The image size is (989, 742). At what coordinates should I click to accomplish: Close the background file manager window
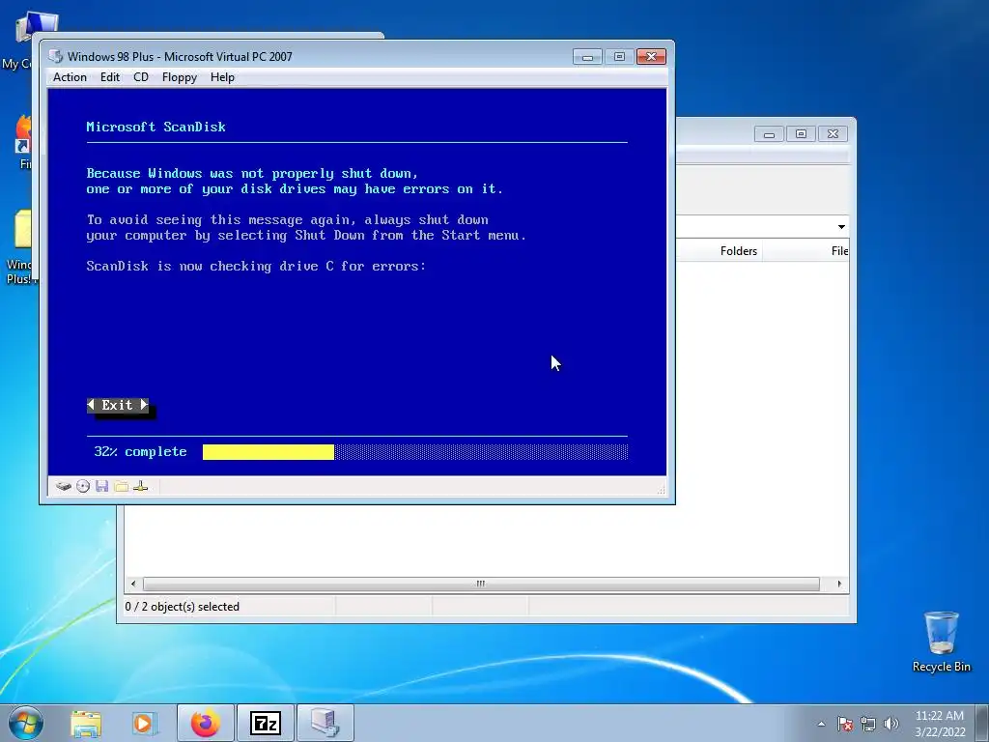(x=833, y=133)
